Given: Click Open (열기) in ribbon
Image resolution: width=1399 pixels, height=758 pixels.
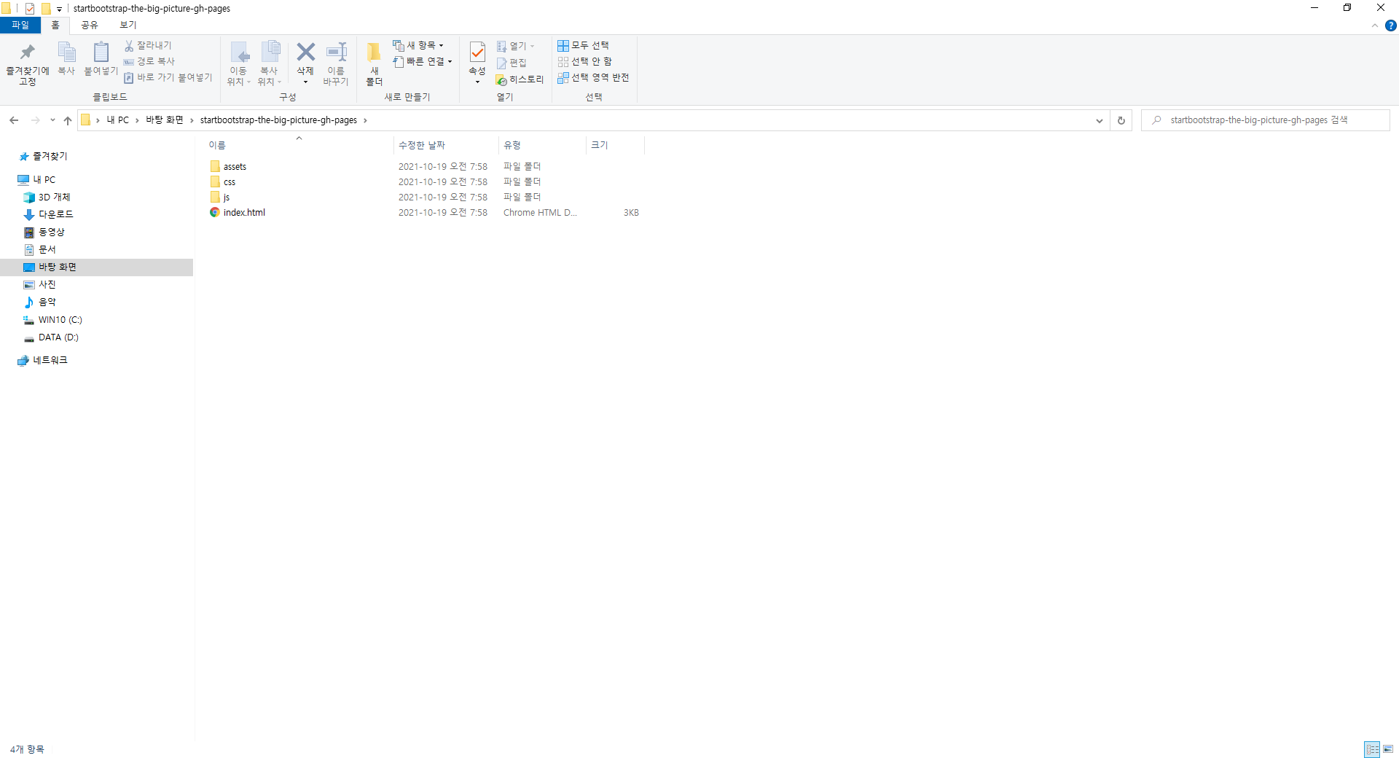Looking at the screenshot, I should pos(516,46).
